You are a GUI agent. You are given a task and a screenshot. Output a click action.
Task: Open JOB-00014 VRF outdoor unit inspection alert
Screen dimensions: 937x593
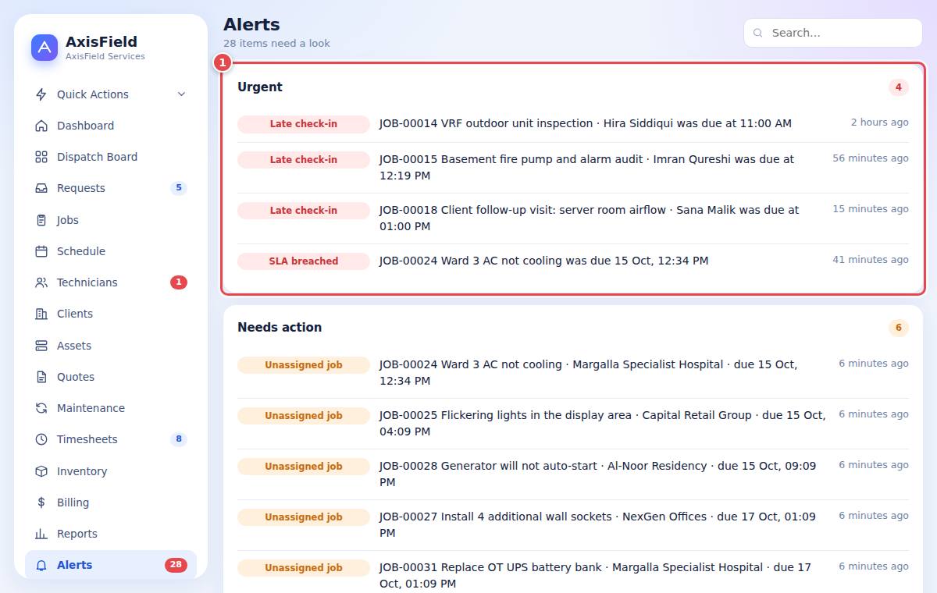point(586,123)
